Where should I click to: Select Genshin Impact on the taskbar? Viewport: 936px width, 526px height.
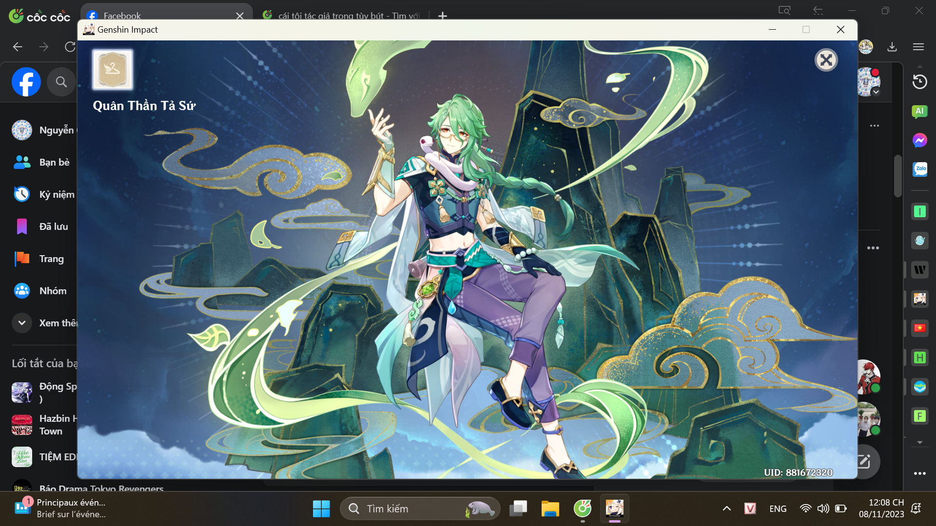614,508
